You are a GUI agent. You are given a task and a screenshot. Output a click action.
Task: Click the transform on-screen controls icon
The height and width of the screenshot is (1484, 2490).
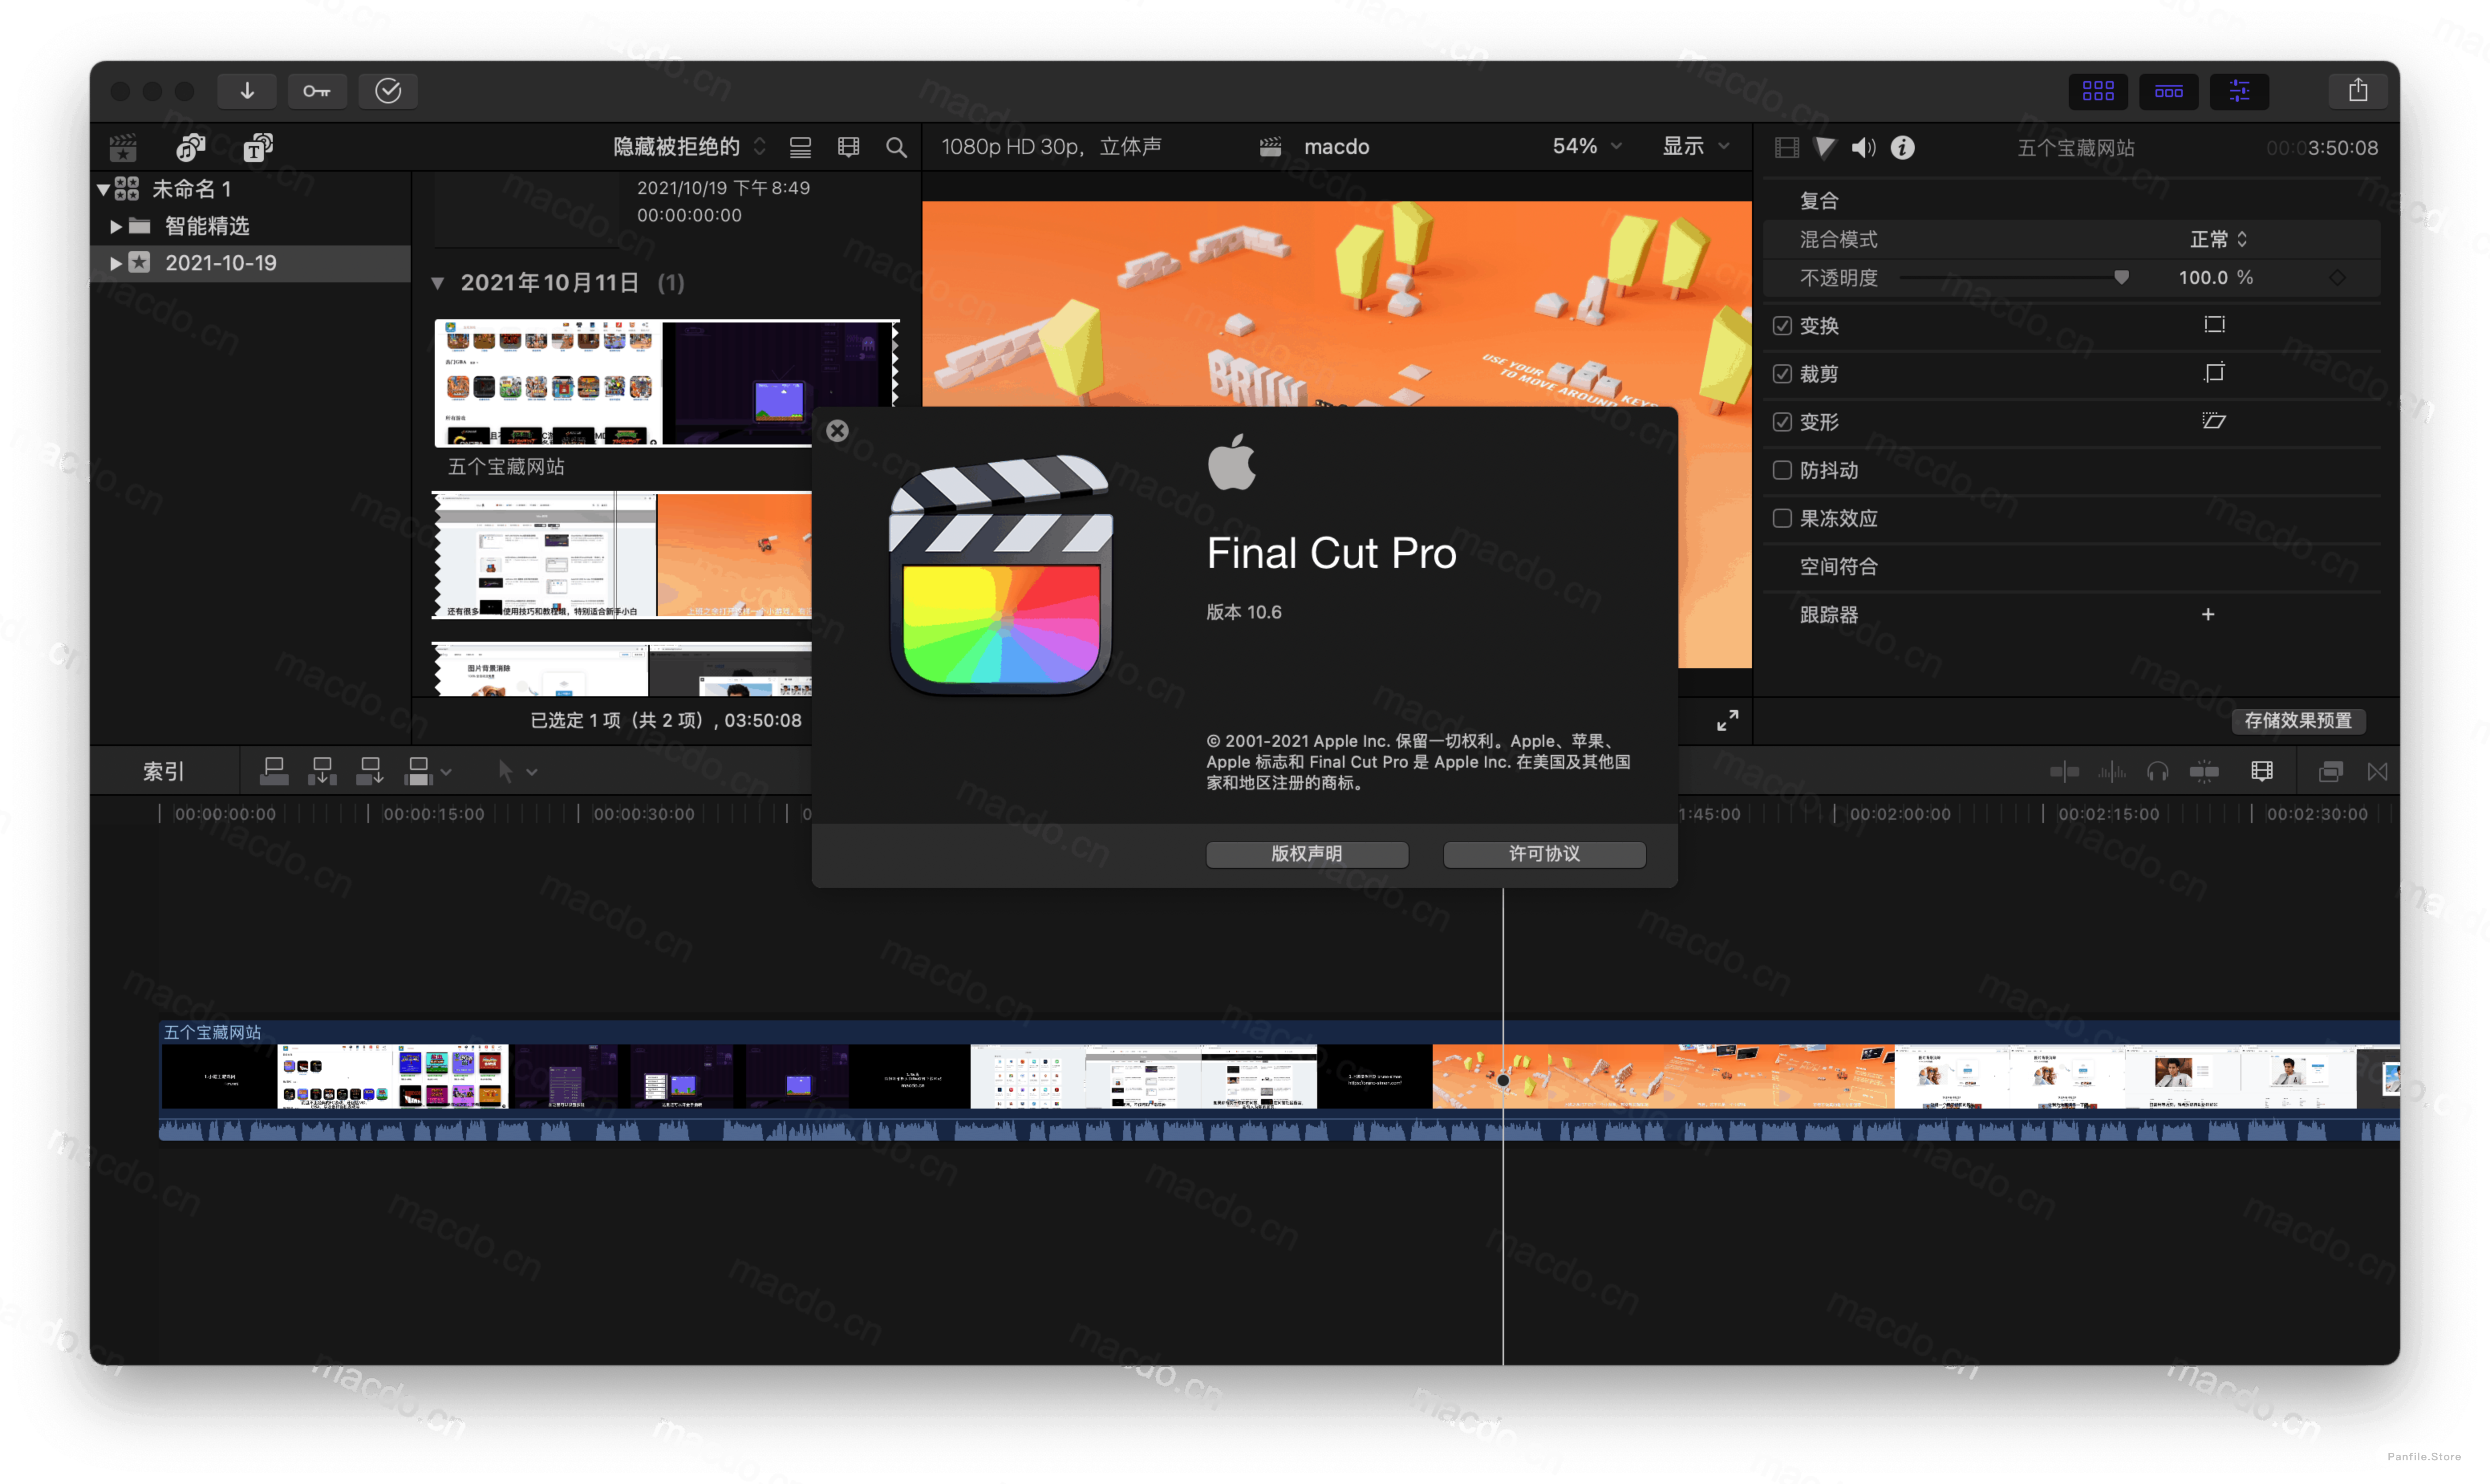click(x=2214, y=325)
